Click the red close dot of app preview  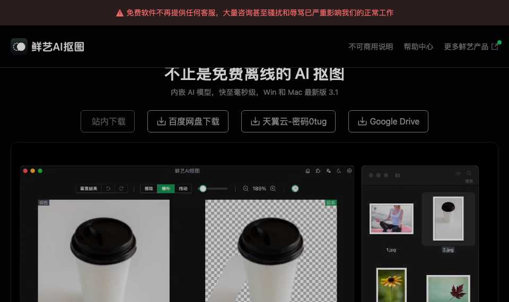[25, 171]
